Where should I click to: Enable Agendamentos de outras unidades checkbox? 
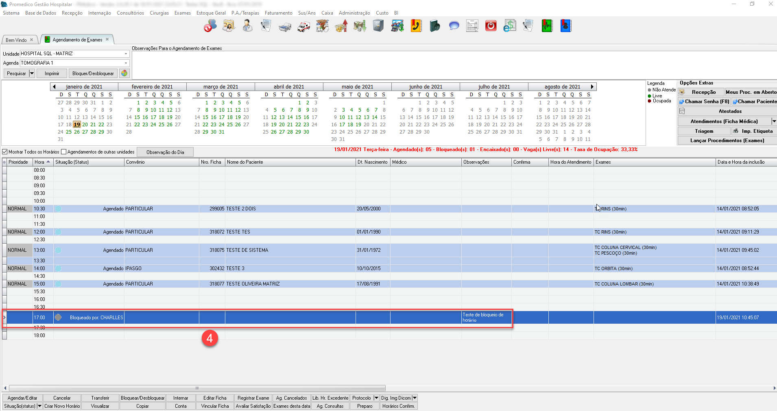coord(64,152)
